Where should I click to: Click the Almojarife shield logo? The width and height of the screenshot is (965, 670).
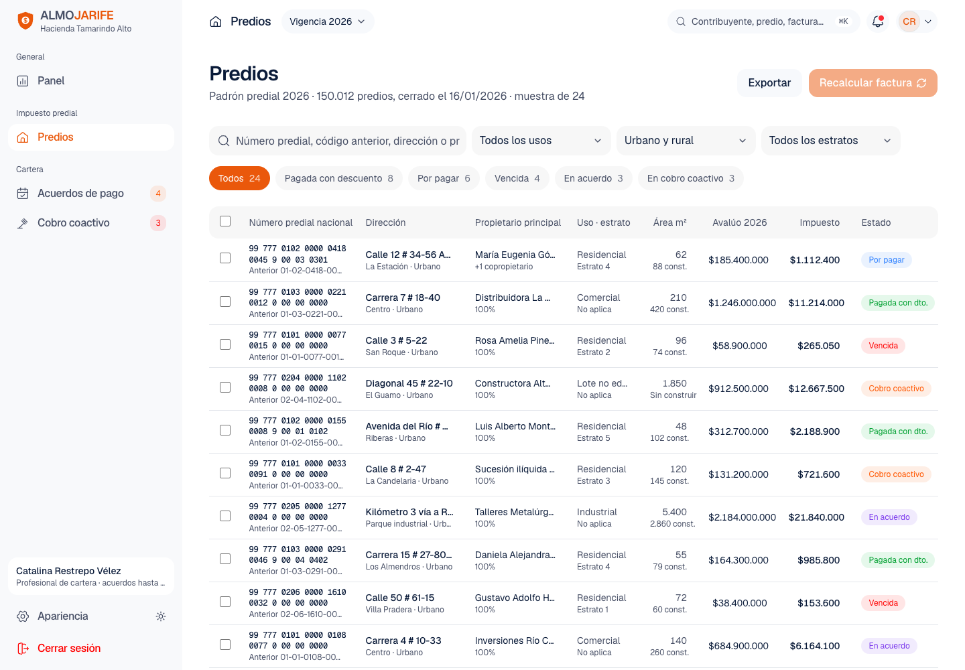(25, 21)
